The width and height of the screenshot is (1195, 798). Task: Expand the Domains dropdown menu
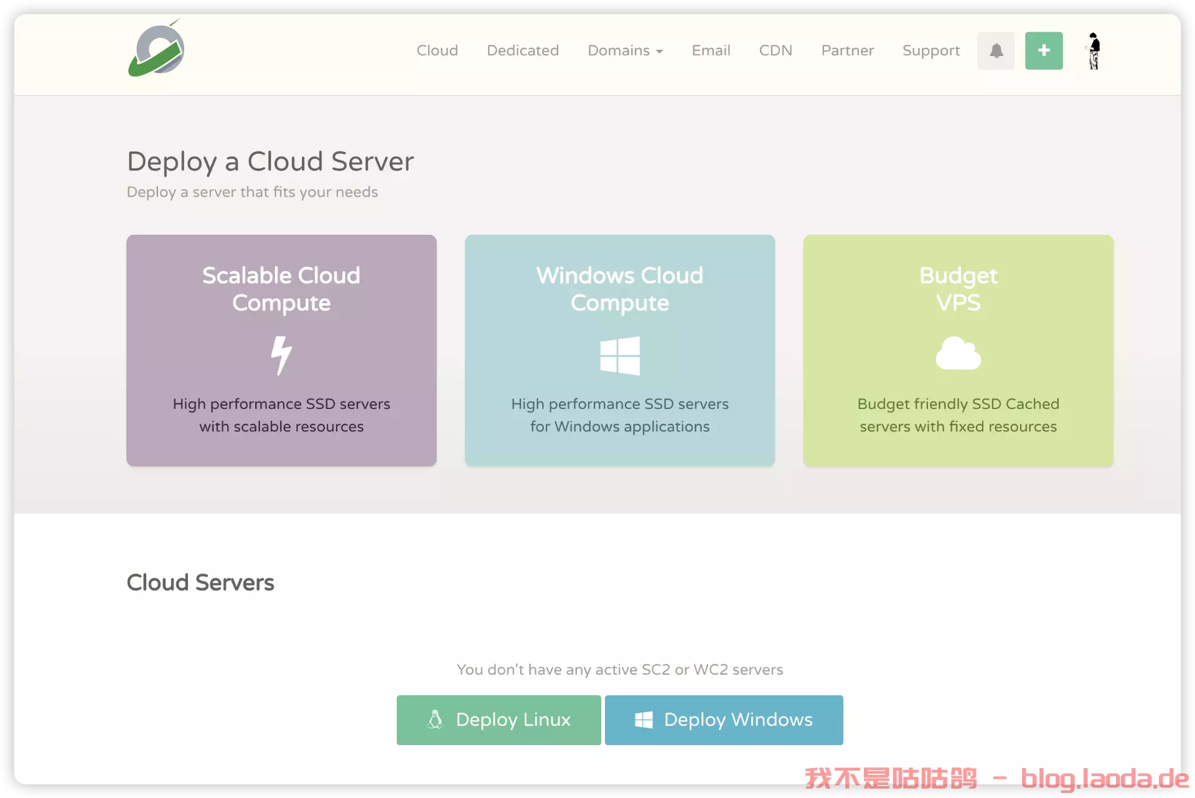pyautogui.click(x=625, y=50)
